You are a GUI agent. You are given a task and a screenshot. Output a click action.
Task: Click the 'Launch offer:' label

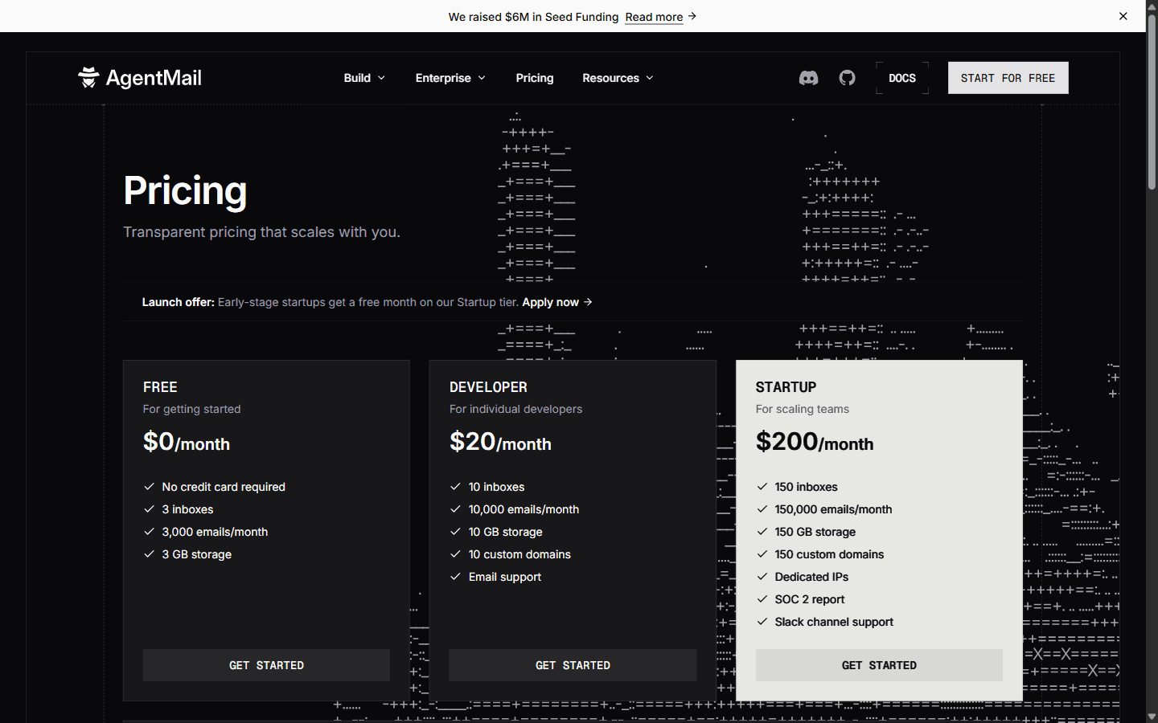(x=179, y=302)
